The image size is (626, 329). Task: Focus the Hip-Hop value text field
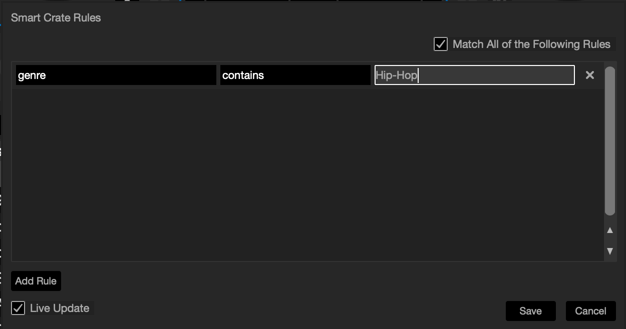click(474, 75)
